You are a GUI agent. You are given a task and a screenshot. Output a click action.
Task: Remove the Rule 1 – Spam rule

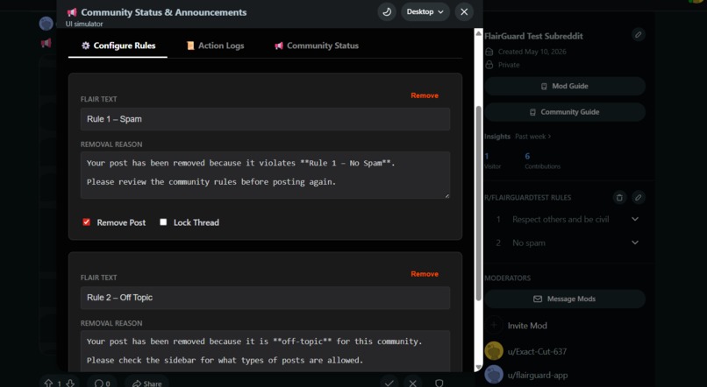click(x=425, y=95)
